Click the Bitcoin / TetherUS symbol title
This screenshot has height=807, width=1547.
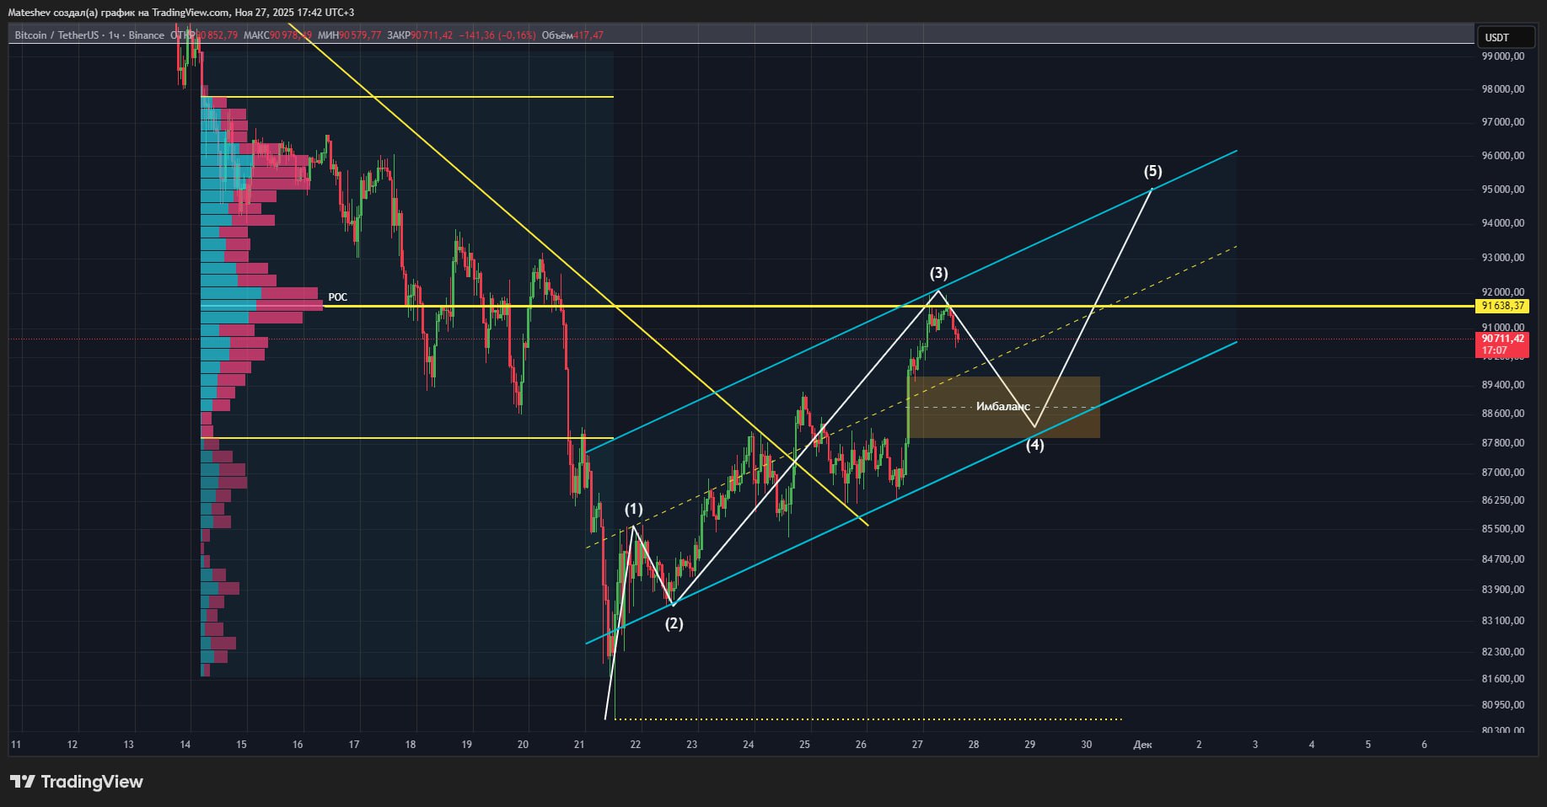click(x=56, y=35)
